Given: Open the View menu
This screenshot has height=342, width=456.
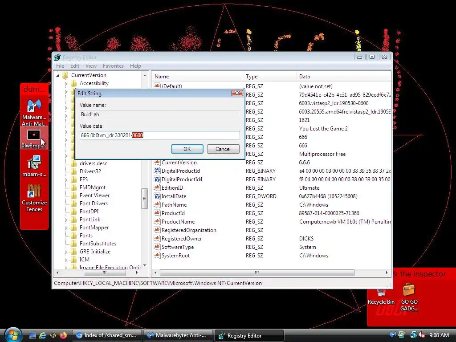Looking at the screenshot, I should tap(91, 66).
